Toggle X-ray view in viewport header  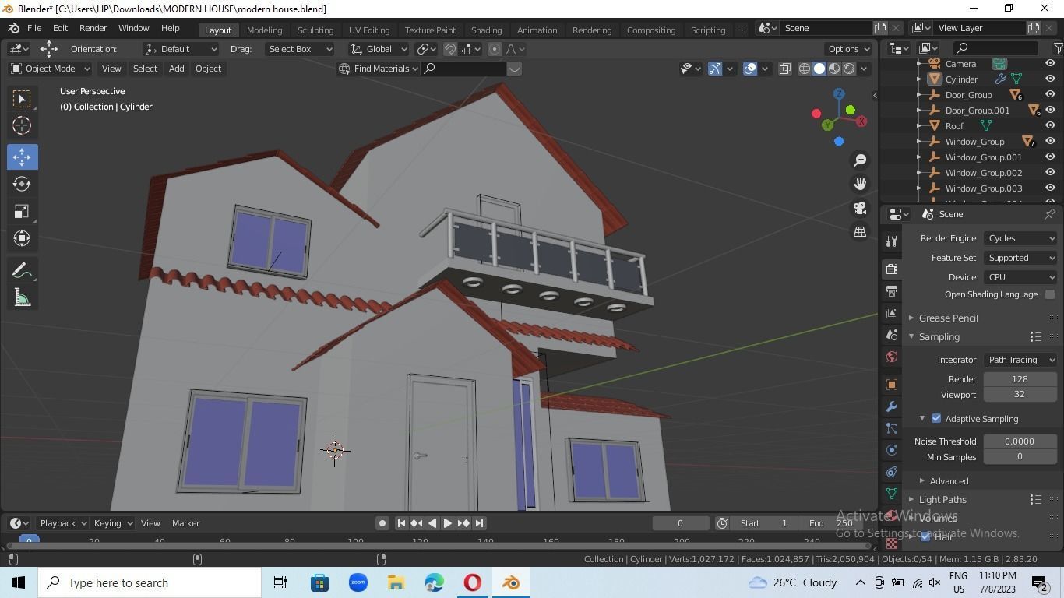(x=785, y=69)
